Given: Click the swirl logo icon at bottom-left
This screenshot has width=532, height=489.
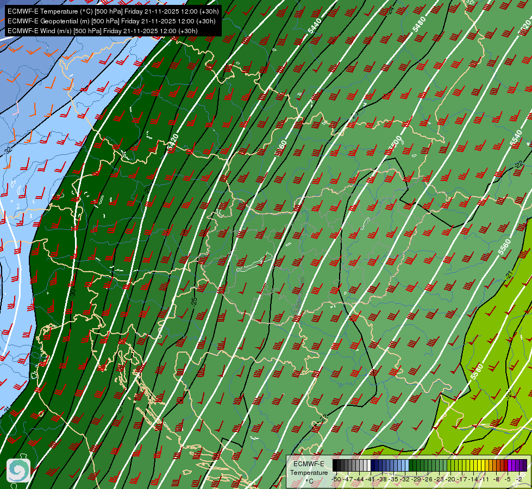Looking at the screenshot, I should (x=18, y=470).
